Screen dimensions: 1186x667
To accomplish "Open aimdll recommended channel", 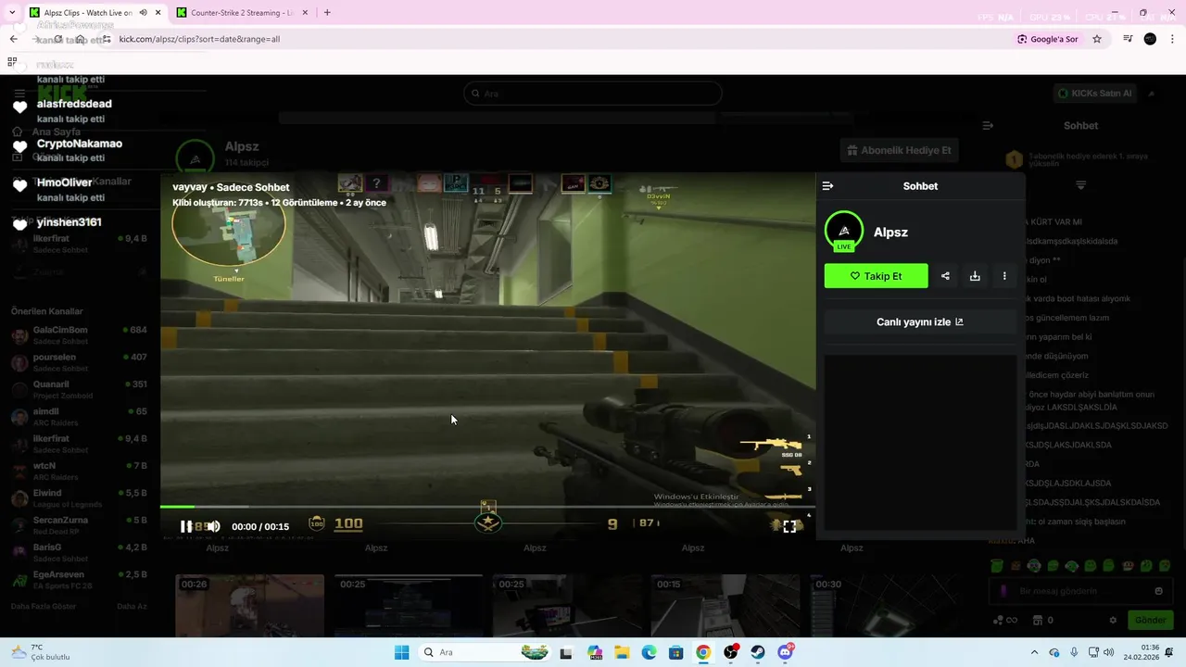I will 79,417.
